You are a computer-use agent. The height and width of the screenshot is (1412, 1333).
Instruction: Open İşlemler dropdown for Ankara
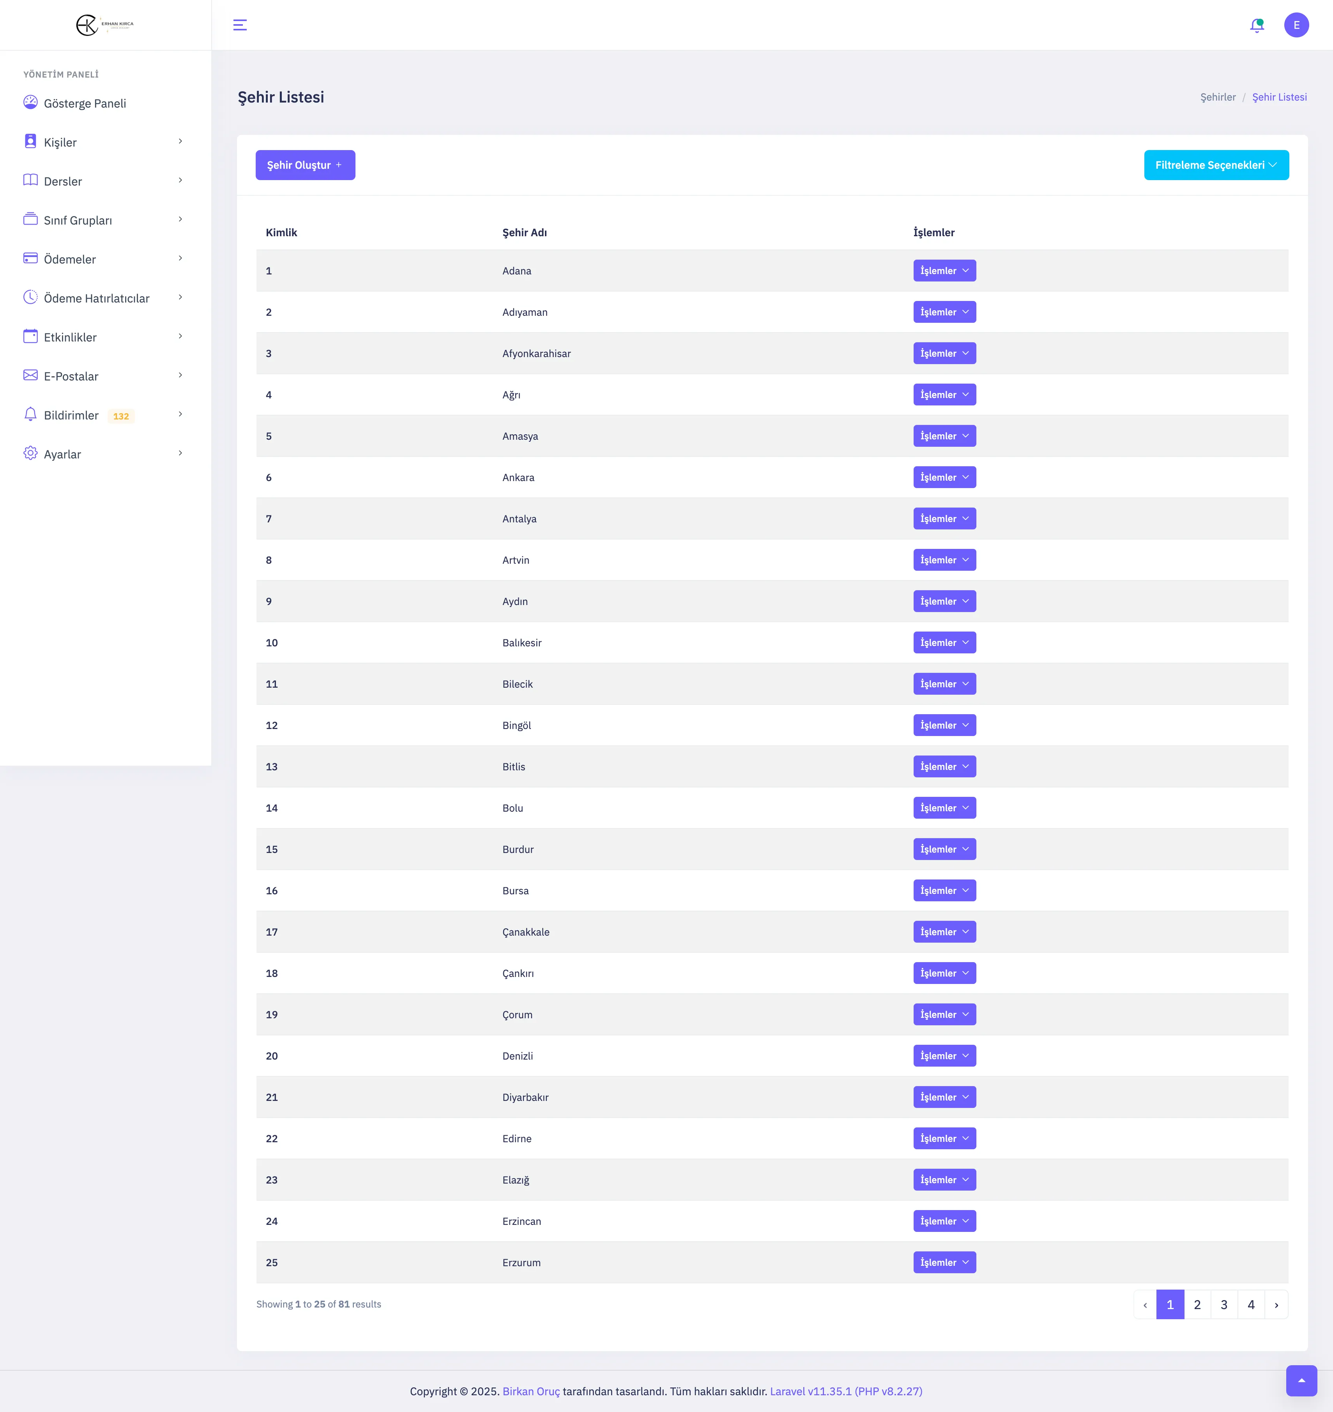coord(944,478)
